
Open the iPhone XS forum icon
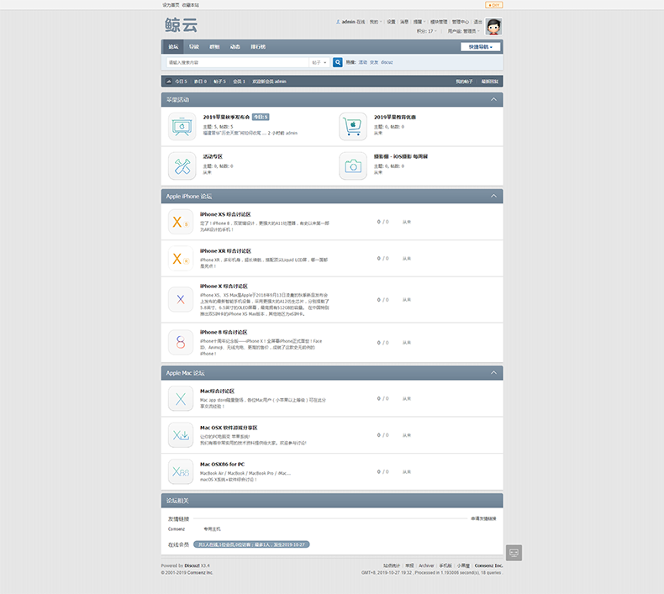pos(181,222)
